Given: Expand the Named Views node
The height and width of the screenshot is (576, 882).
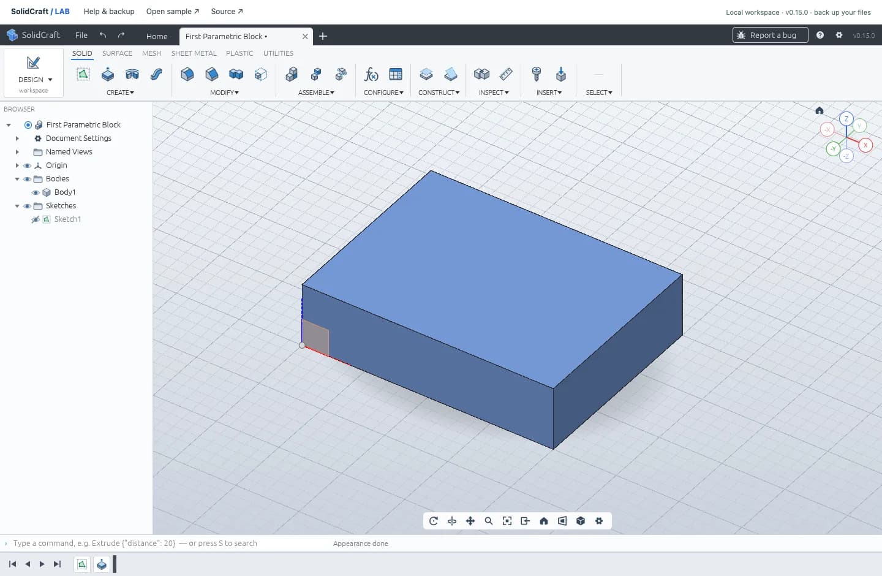Looking at the screenshot, I should (17, 152).
